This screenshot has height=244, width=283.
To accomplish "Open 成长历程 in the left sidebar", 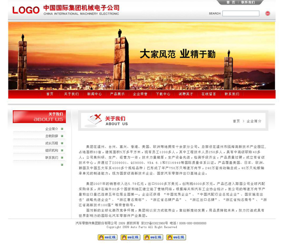I will pos(51,143).
